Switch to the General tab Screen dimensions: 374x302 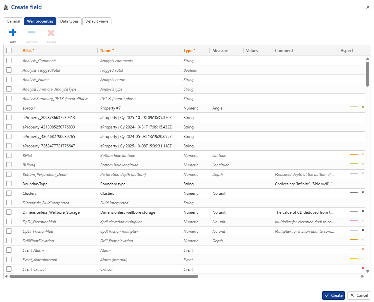(x=13, y=21)
